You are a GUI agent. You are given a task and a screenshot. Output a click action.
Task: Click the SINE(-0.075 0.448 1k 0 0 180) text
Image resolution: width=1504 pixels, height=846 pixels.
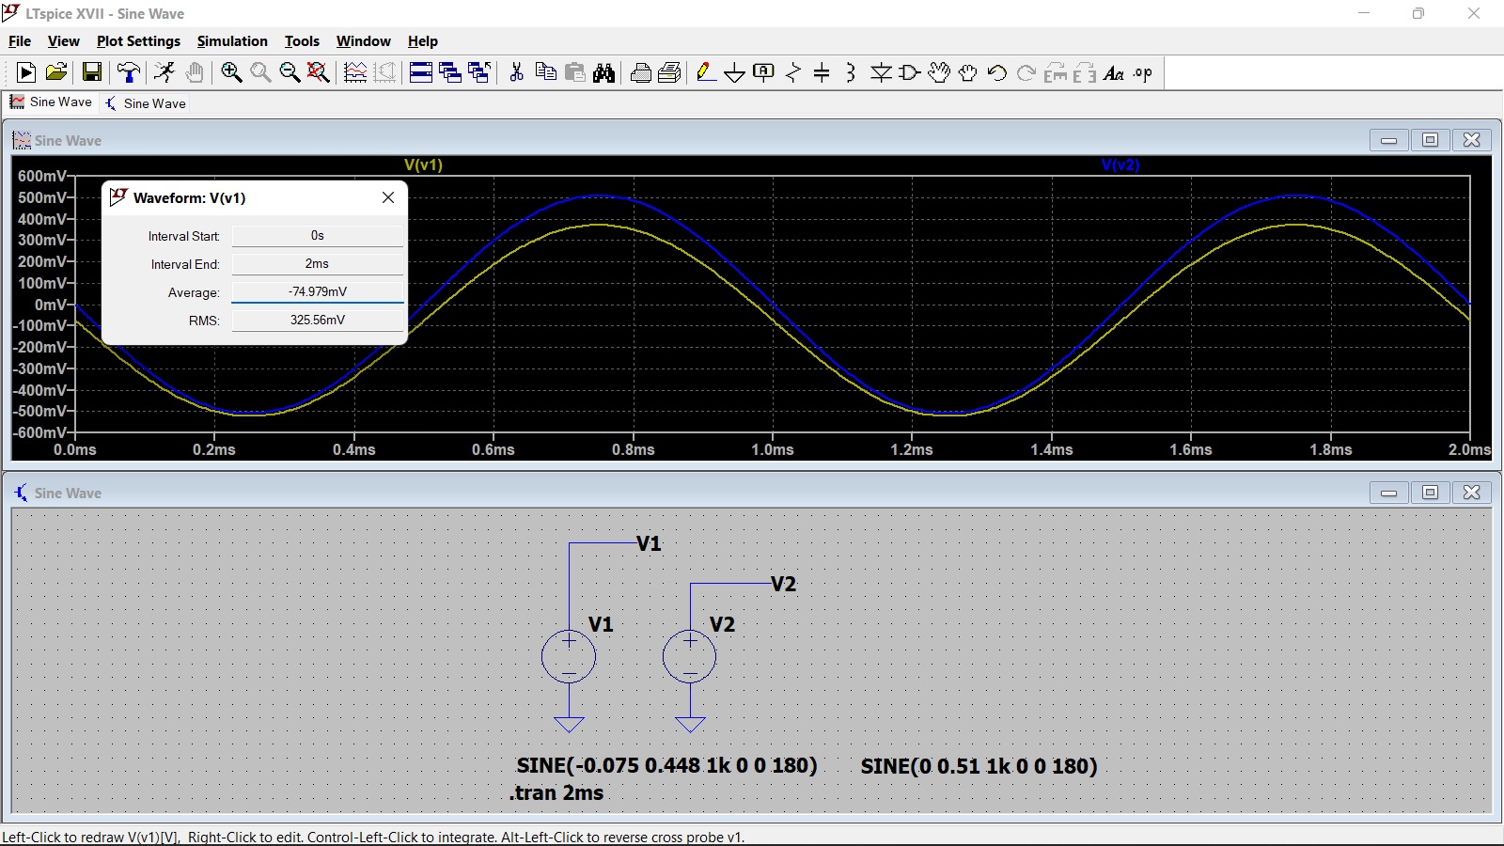666,765
